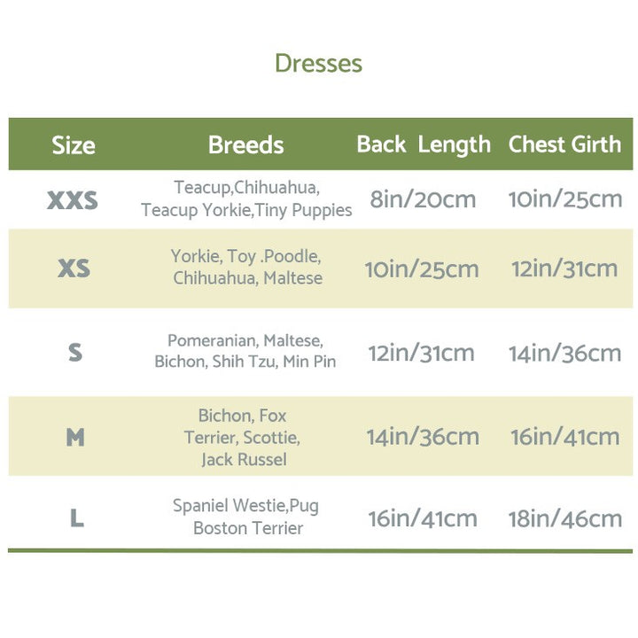Click the Yorkie, Toy Poodle breeds text
The width and height of the screenshot is (638, 638).
246,267
